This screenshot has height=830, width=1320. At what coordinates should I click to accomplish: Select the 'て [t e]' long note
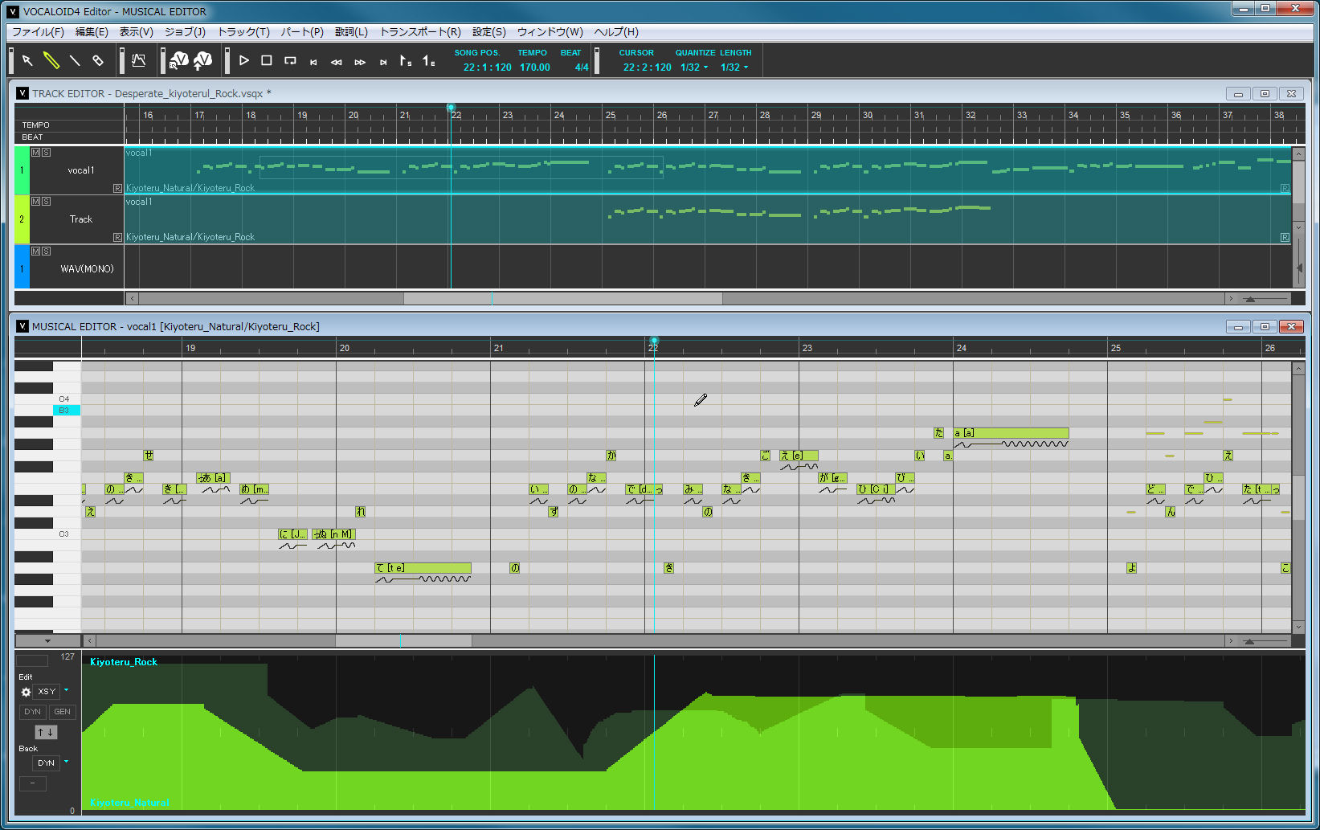coord(423,568)
